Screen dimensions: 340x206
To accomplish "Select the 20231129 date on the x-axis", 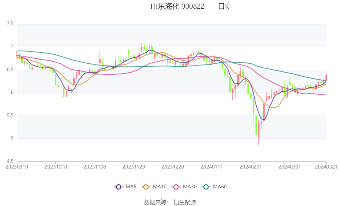I will click(134, 167).
